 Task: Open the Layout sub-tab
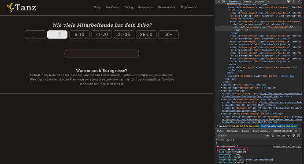click(x=246, y=131)
